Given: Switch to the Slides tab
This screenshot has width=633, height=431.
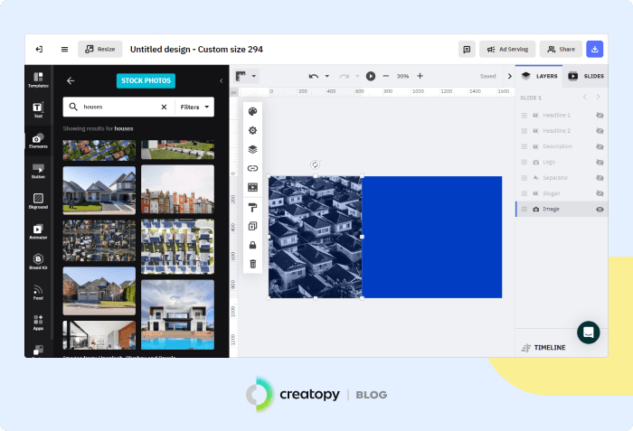Looking at the screenshot, I should 587,77.
